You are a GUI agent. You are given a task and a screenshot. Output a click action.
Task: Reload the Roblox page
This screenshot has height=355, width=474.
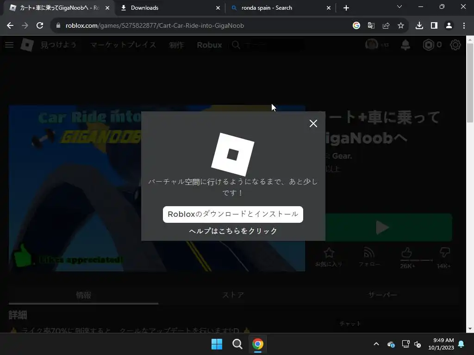40,26
